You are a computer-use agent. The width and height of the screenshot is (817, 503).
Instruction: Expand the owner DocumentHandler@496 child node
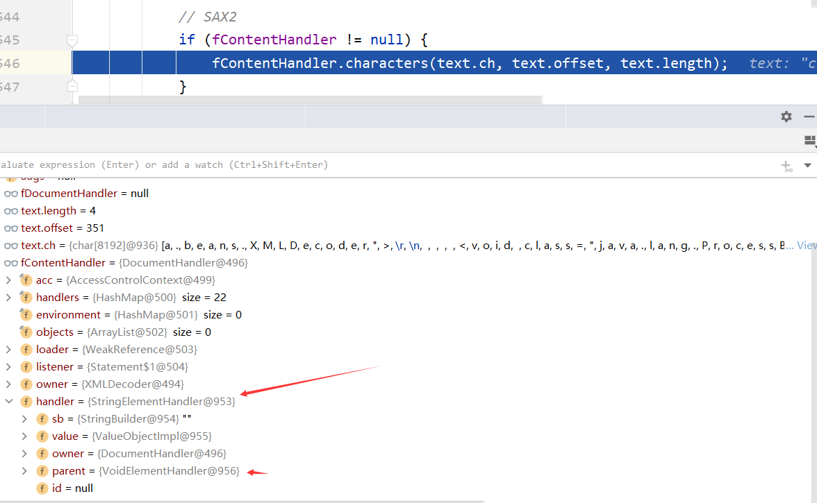[24, 454]
